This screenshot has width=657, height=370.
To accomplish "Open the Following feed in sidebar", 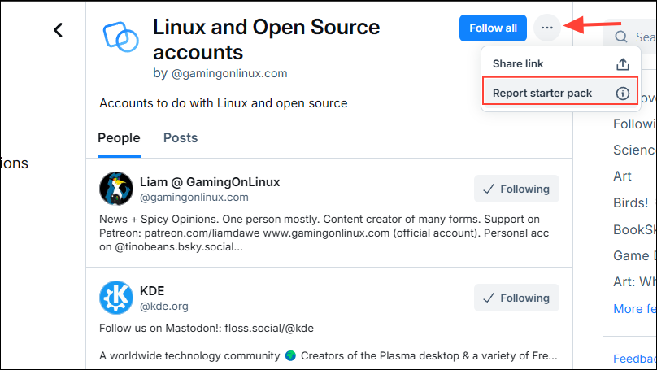I will 635,124.
